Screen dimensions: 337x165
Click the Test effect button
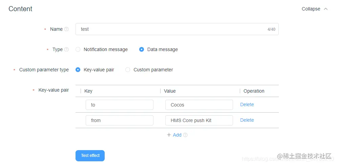[90, 156]
